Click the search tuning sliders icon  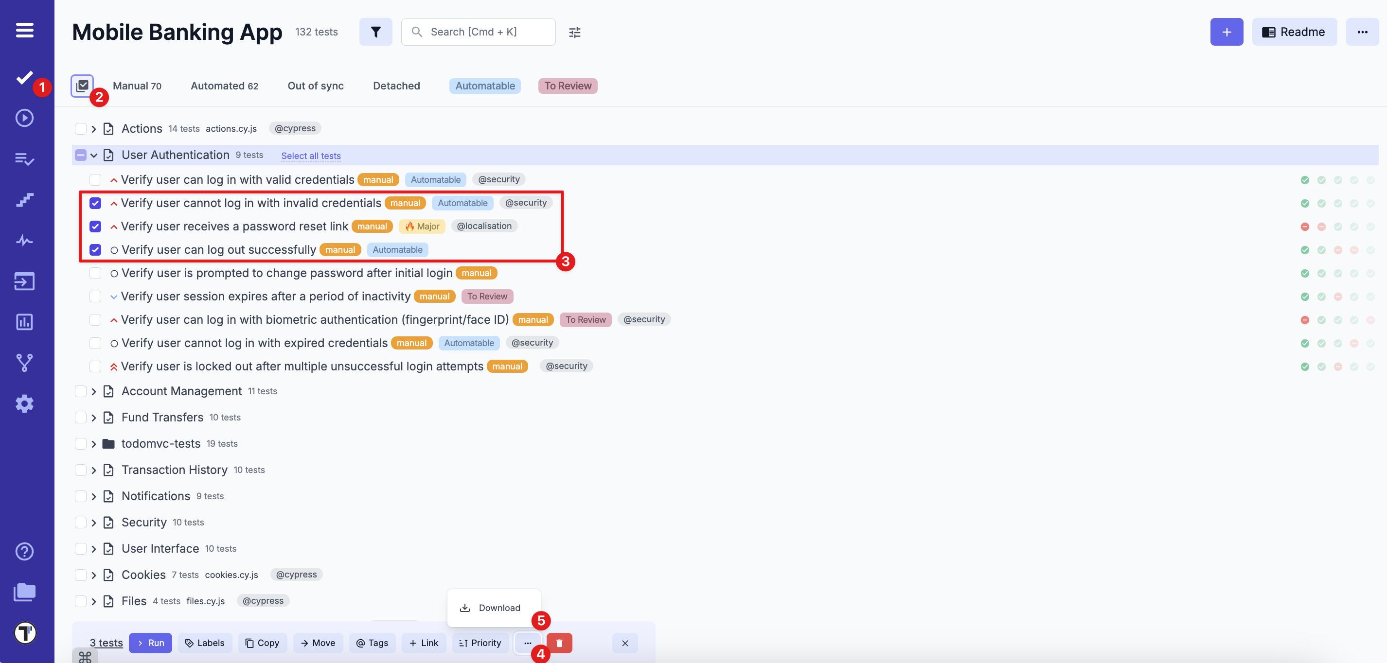(574, 32)
